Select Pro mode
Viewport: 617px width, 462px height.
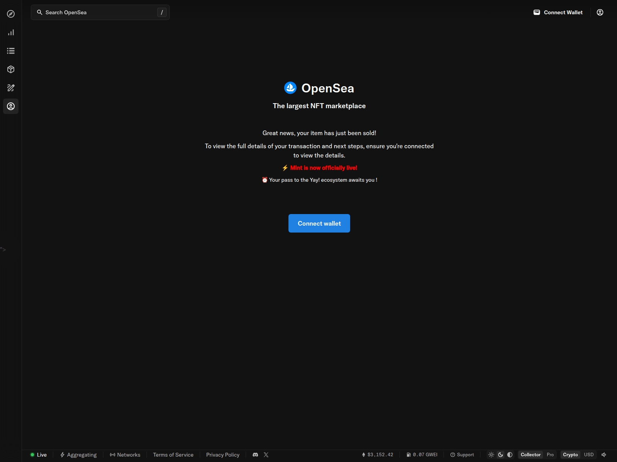[x=550, y=455]
